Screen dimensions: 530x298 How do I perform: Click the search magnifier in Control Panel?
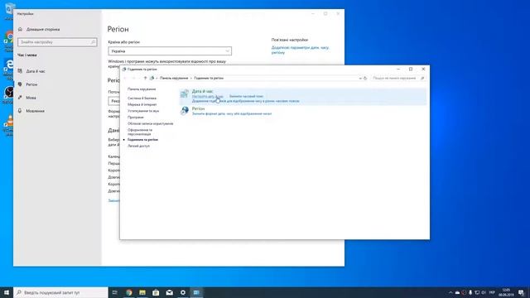pos(422,78)
